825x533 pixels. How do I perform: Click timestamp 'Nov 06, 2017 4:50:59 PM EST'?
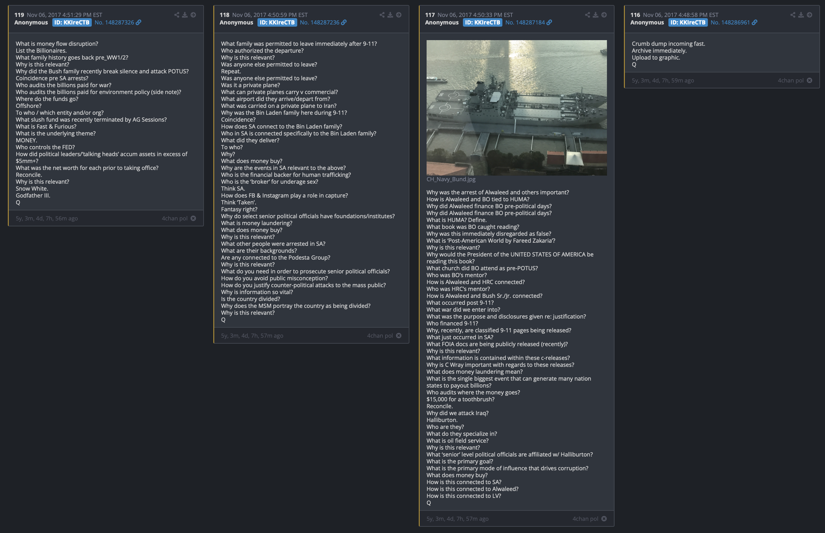[x=270, y=15]
